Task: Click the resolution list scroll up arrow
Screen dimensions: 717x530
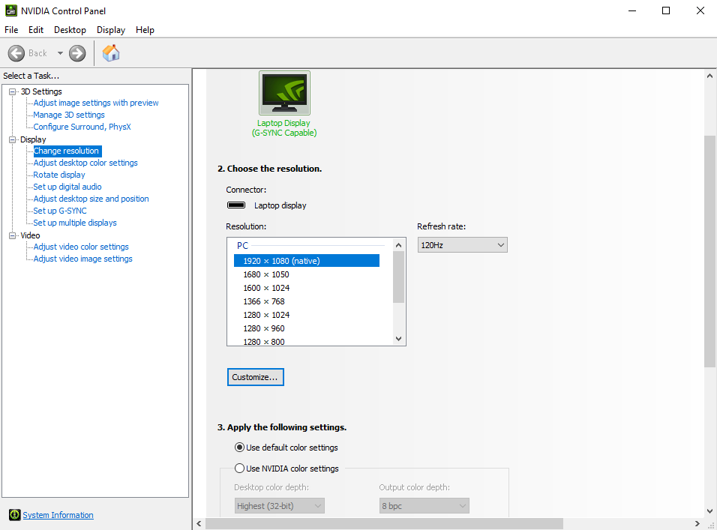Action: point(399,245)
